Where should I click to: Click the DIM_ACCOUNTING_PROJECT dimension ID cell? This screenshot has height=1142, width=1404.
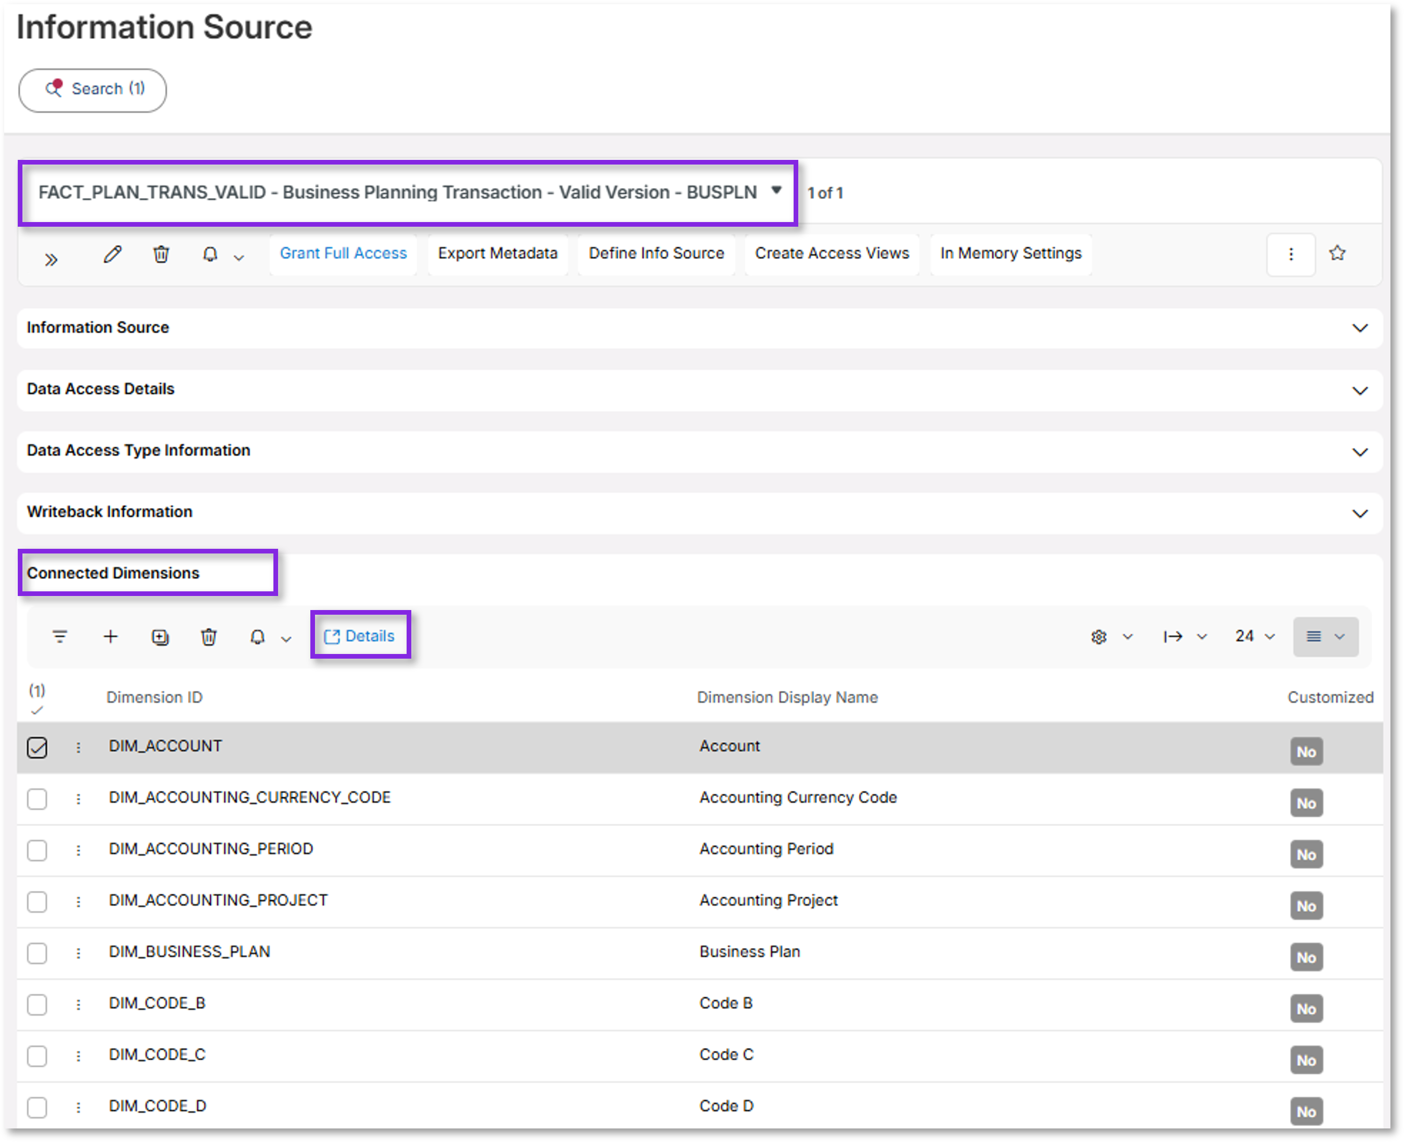[218, 900]
